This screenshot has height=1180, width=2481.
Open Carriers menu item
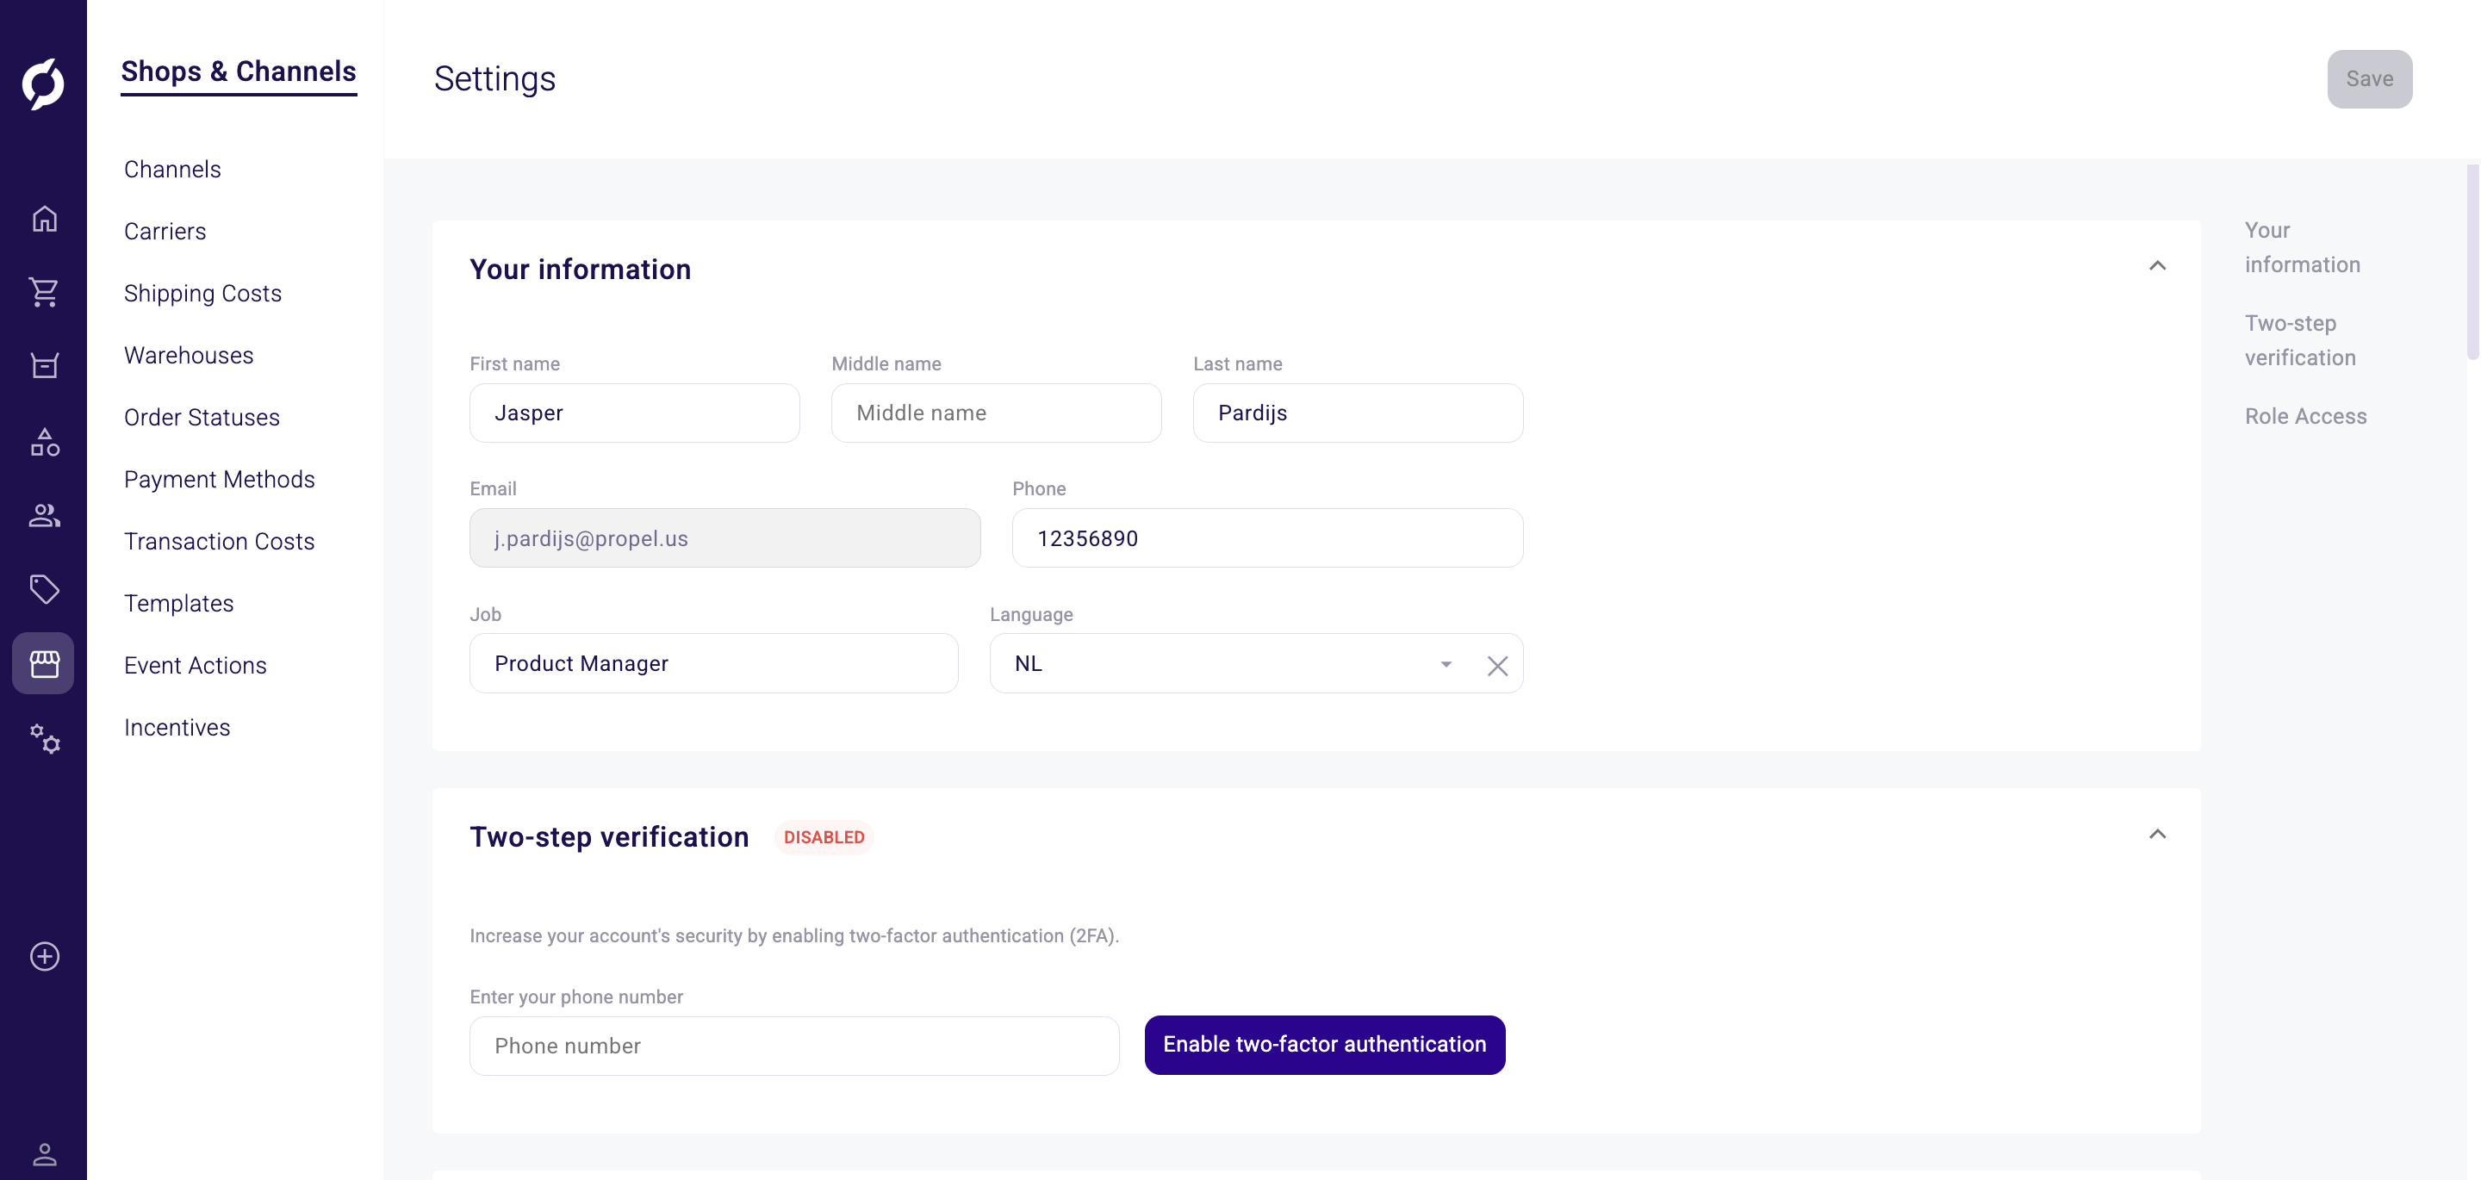pyautogui.click(x=165, y=231)
